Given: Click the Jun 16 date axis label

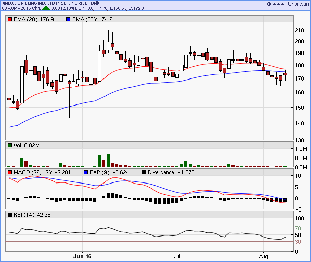Looking at the screenshot, I should pyautogui.click(x=82, y=256).
